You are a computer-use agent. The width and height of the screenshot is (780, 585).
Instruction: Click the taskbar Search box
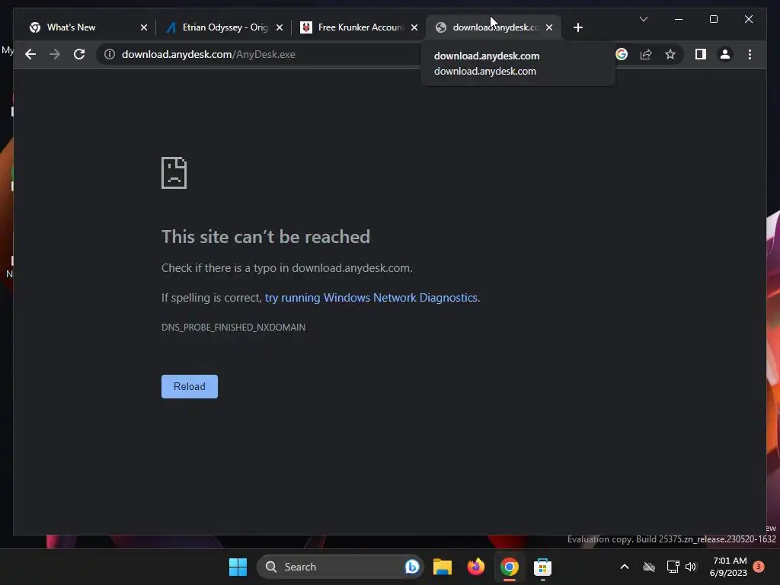click(x=340, y=567)
